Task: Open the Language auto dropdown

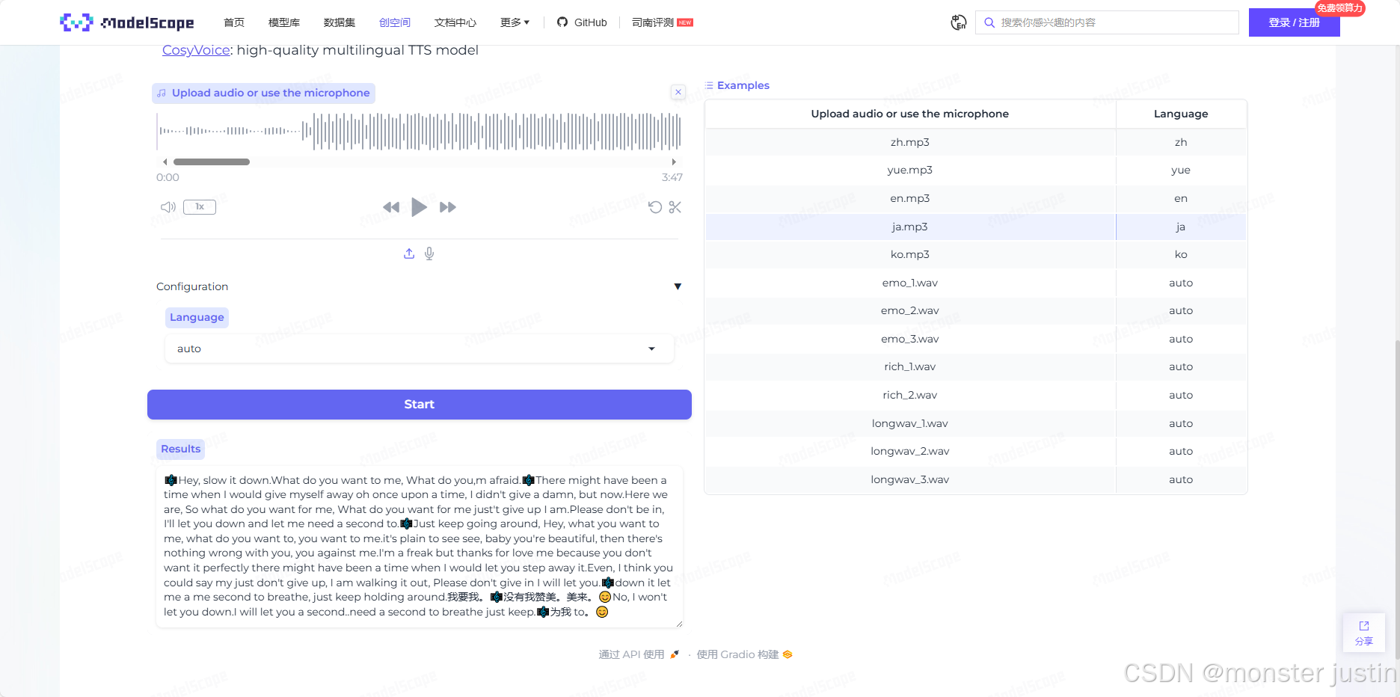Action: click(x=419, y=348)
